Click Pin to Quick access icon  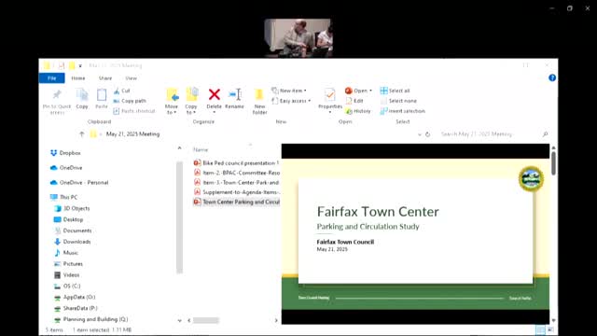click(57, 94)
